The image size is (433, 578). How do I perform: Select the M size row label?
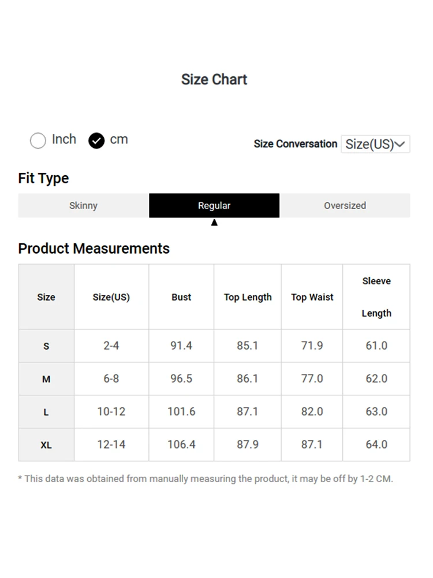point(46,379)
